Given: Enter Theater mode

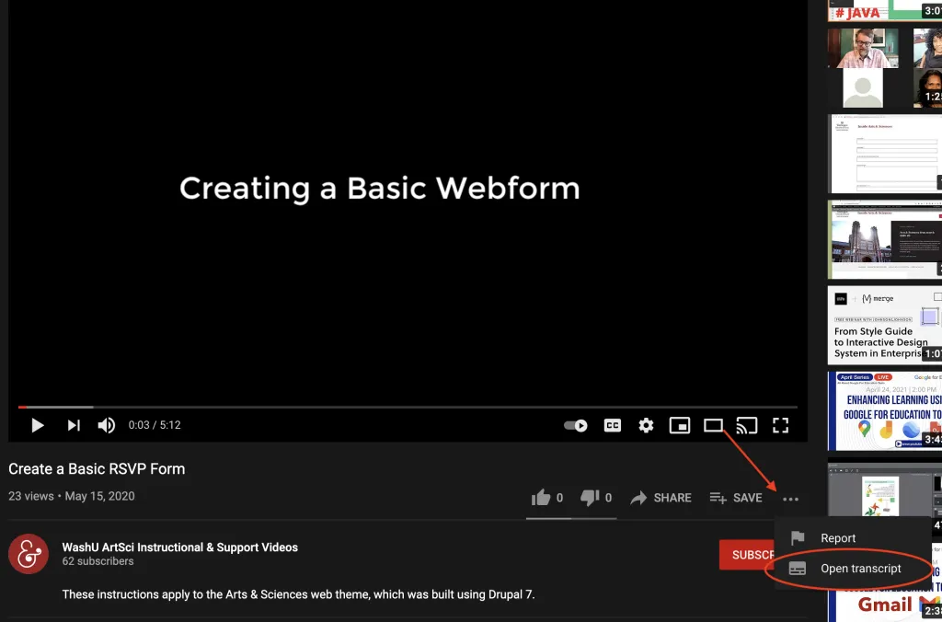Looking at the screenshot, I should (x=713, y=425).
